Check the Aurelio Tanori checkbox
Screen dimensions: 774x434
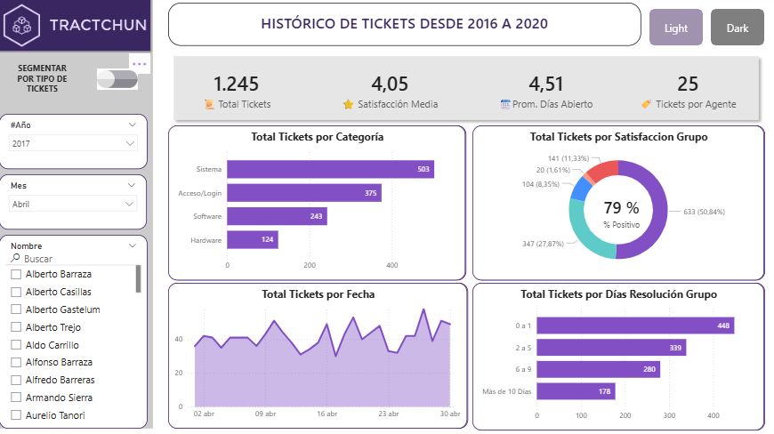pos(16,415)
